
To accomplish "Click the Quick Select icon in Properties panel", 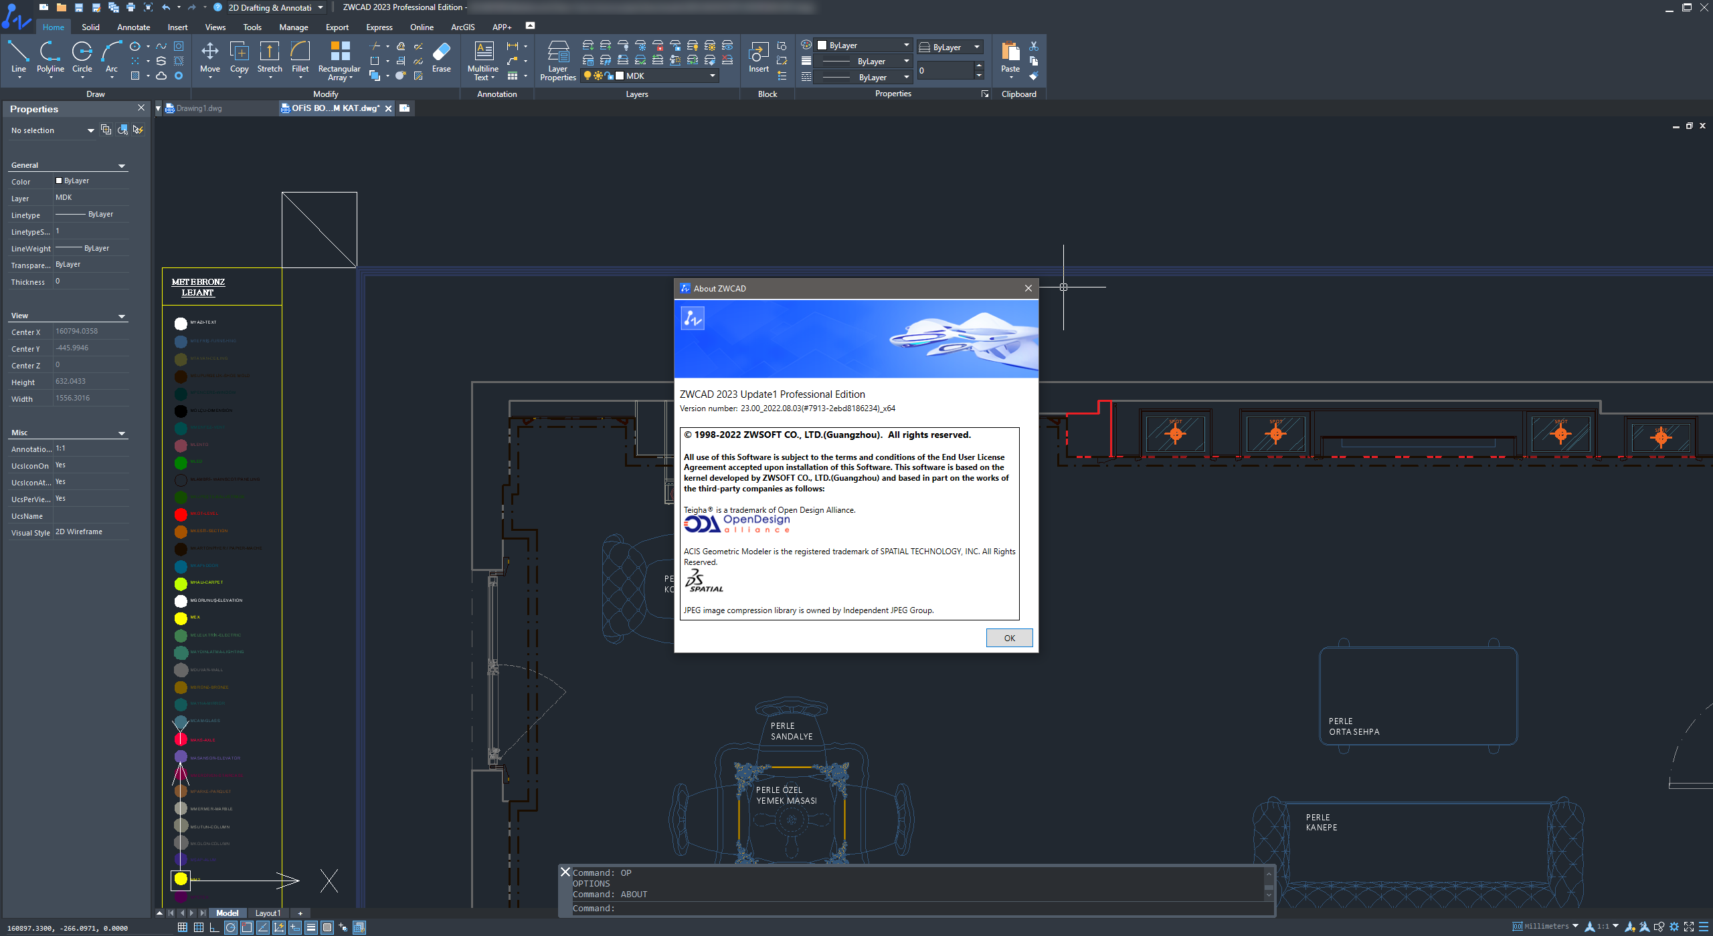I will pyautogui.click(x=138, y=130).
